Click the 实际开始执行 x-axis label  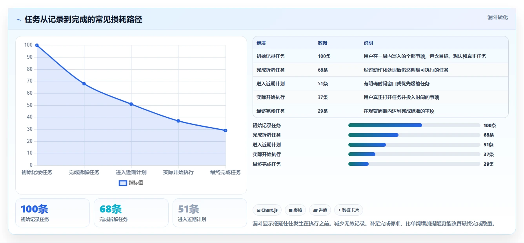coord(178,172)
